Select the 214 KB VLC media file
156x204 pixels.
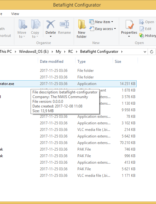click(68, 130)
